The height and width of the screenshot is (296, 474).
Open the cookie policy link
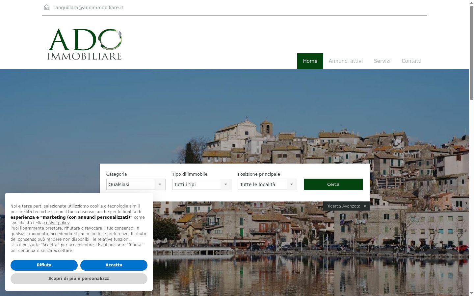57,223
